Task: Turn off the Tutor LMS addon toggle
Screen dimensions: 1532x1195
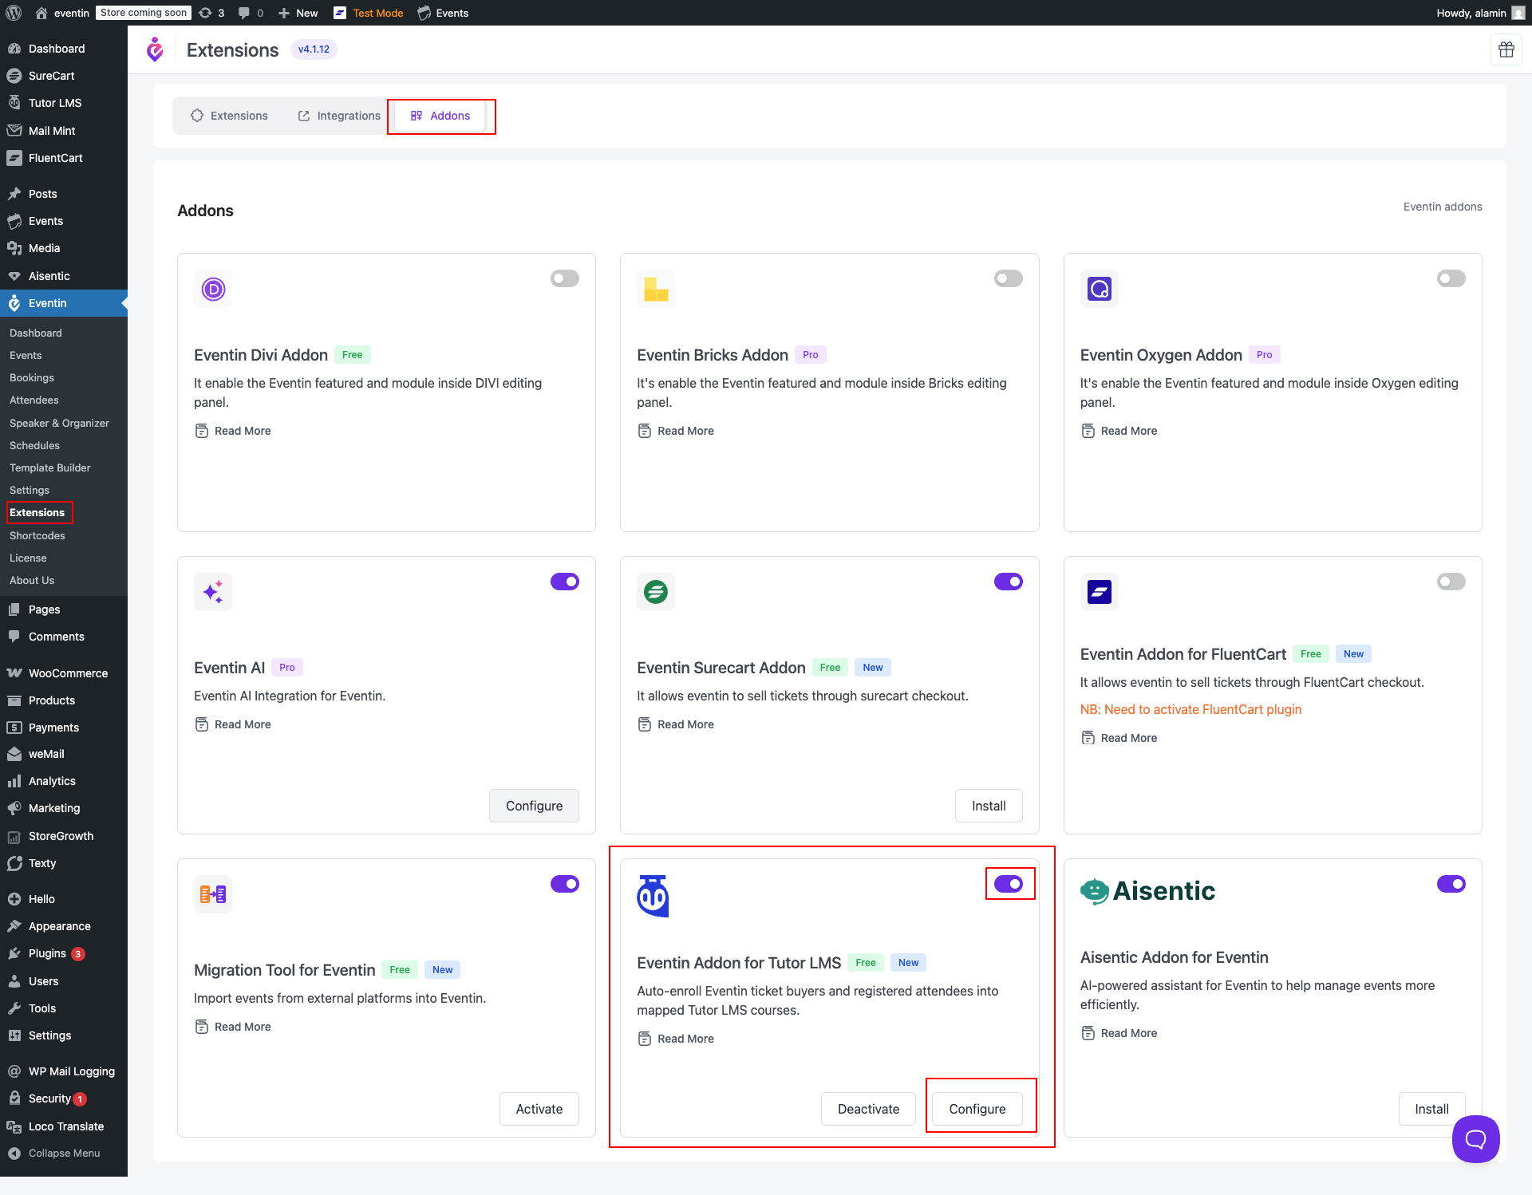Action: coord(1009,884)
